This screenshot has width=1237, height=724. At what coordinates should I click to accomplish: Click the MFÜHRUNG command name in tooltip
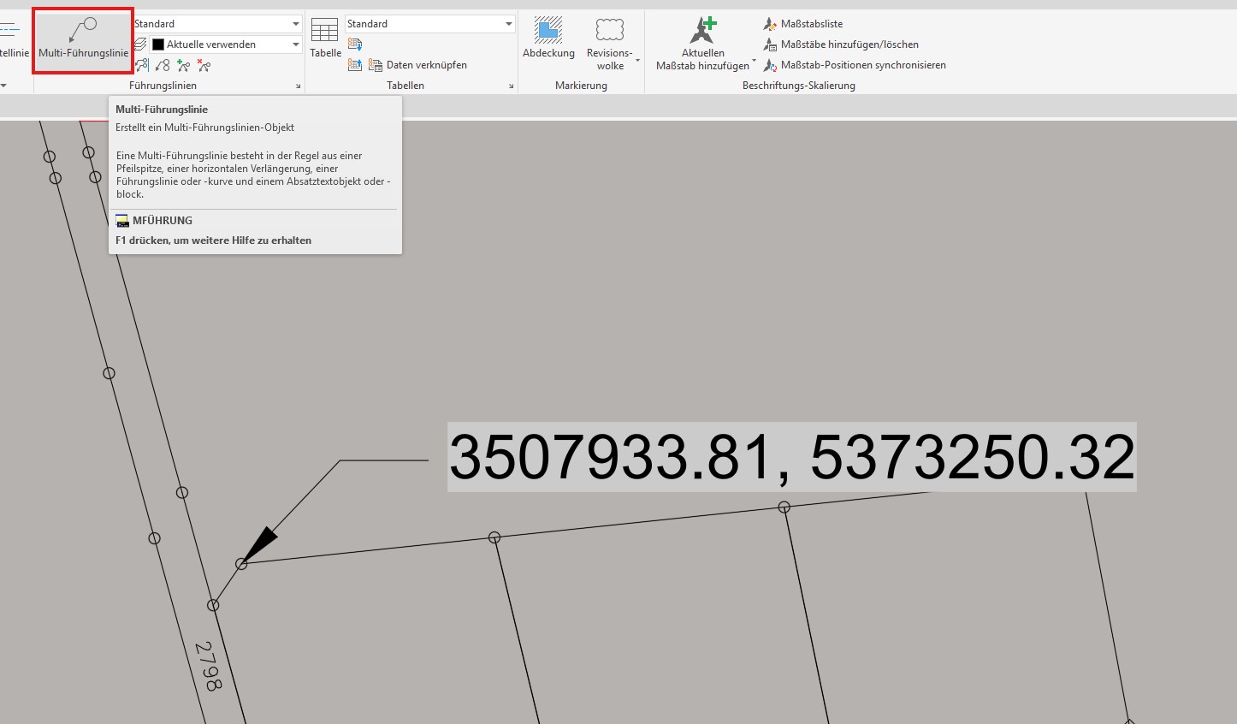pyautogui.click(x=163, y=221)
